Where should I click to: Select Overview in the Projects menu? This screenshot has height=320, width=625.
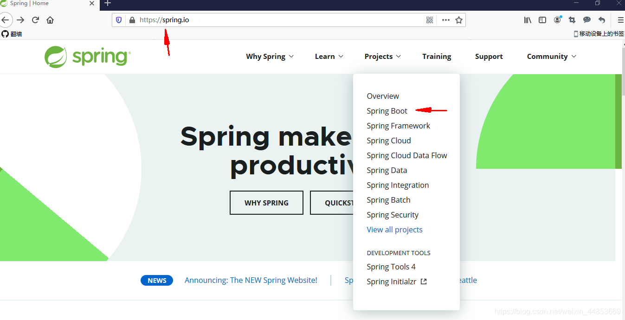click(x=383, y=96)
